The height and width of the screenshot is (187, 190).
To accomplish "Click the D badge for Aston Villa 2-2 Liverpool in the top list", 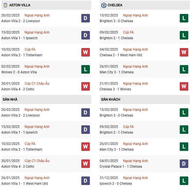I will (x=86, y=18).
